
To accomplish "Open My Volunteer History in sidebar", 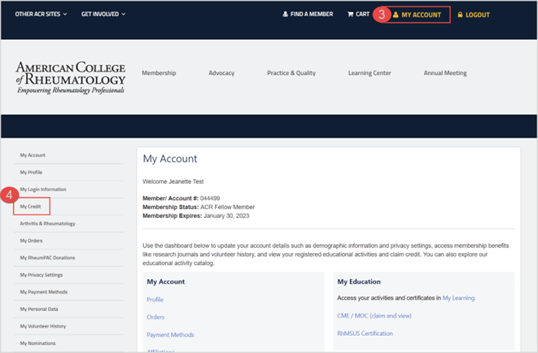I will point(43,326).
